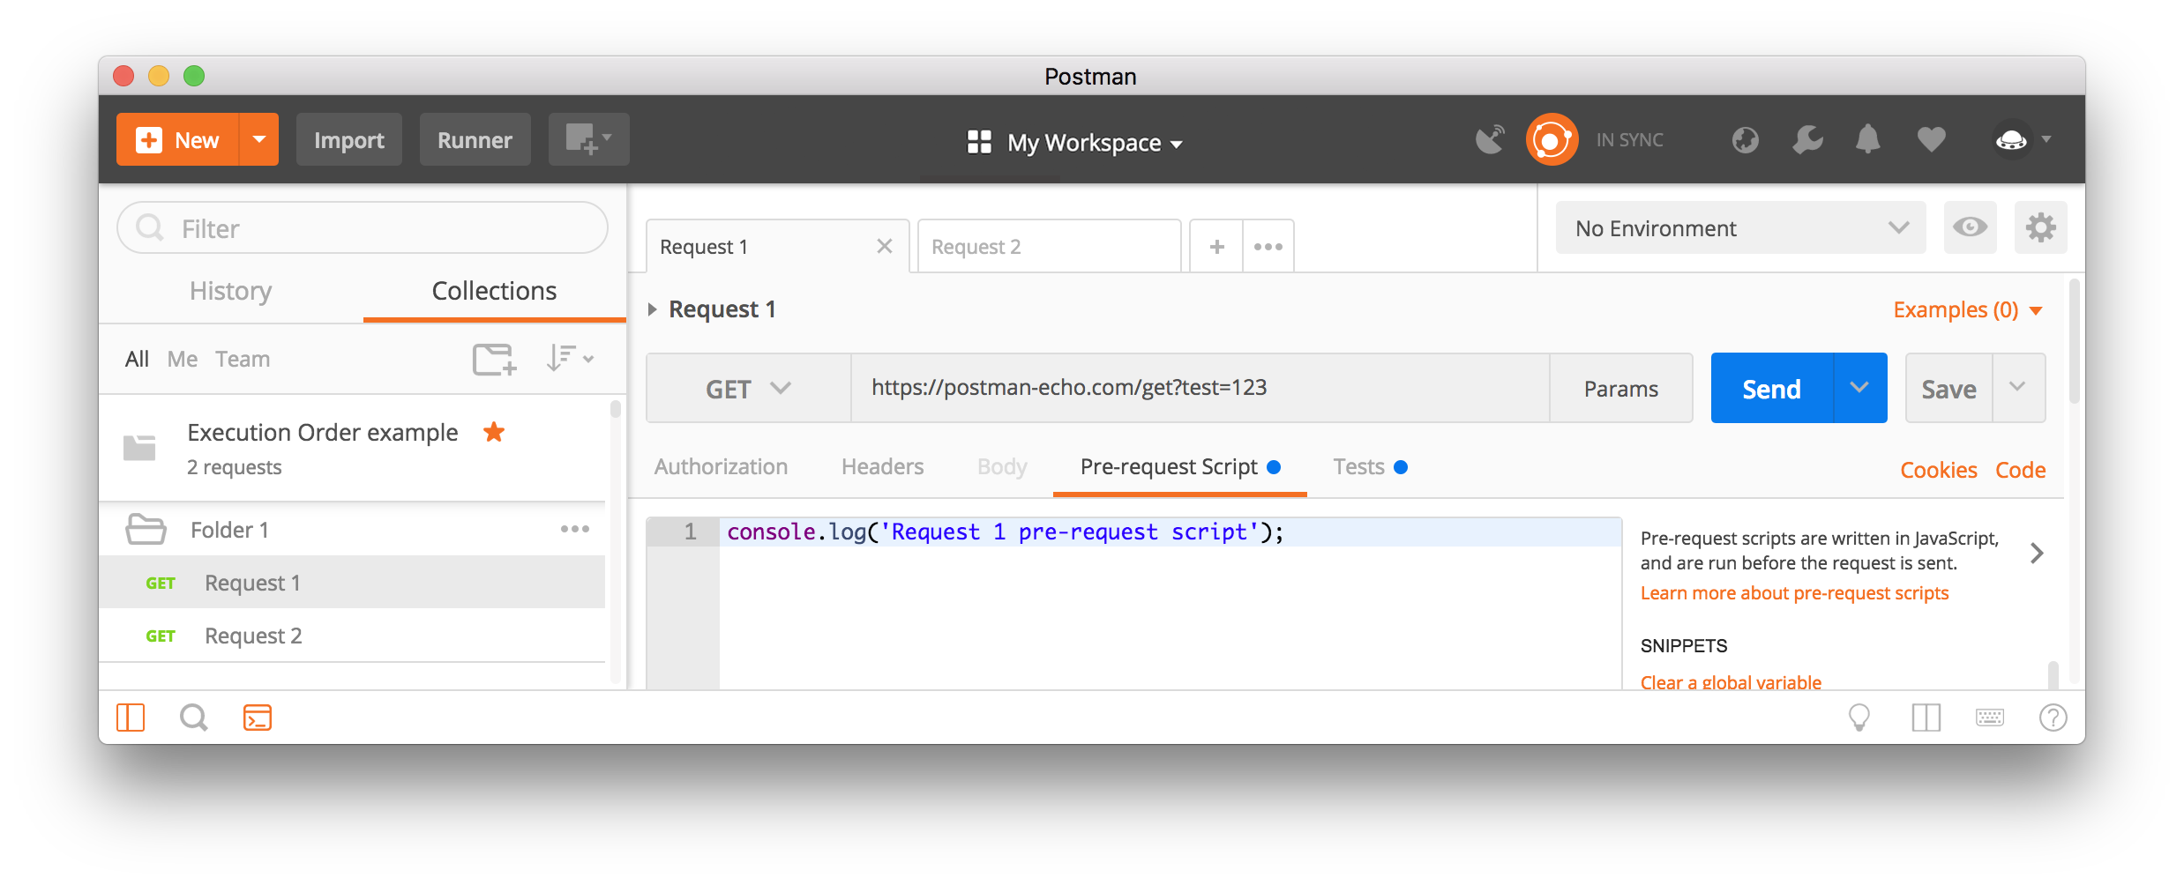Viewport: 2184px width, 885px height.
Task: Select the Collections tab
Action: pyautogui.click(x=494, y=290)
